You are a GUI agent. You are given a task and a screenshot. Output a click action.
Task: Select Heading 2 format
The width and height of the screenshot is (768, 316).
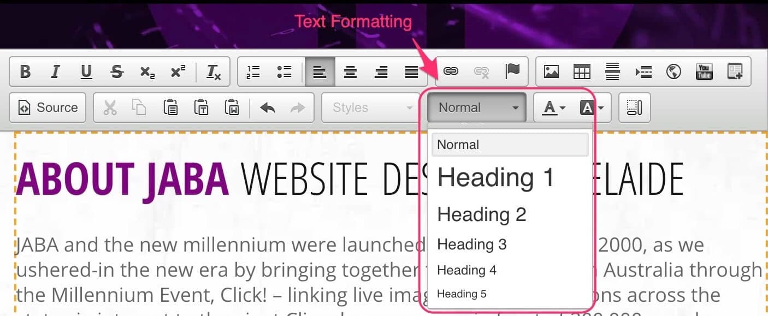pyautogui.click(x=510, y=214)
